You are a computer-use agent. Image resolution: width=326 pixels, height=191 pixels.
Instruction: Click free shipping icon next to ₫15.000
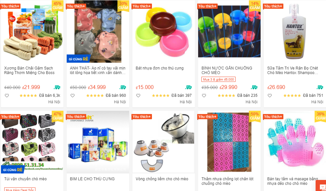pos(188,87)
